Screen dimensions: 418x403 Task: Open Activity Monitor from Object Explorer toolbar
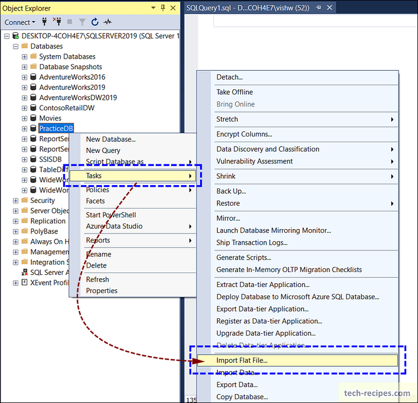(108, 22)
